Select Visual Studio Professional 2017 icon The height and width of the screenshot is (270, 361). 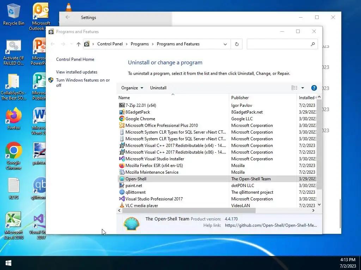(x=122, y=199)
